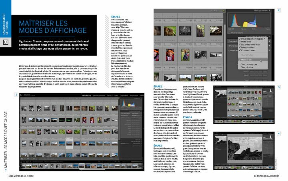
Task: Click the highlighted thumbnail in the filmstrip
Action: click(x=82, y=166)
